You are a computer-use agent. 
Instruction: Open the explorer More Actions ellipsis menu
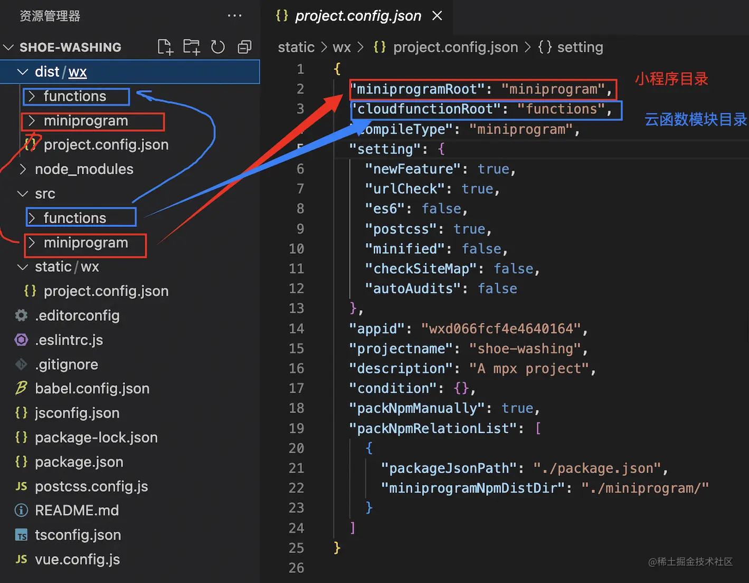coord(234,16)
